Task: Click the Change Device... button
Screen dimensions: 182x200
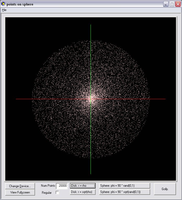Action: 20,186
